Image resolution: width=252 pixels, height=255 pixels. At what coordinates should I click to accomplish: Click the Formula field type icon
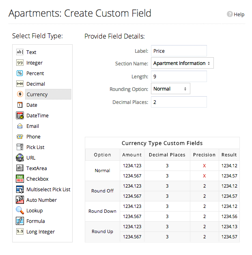19,221
